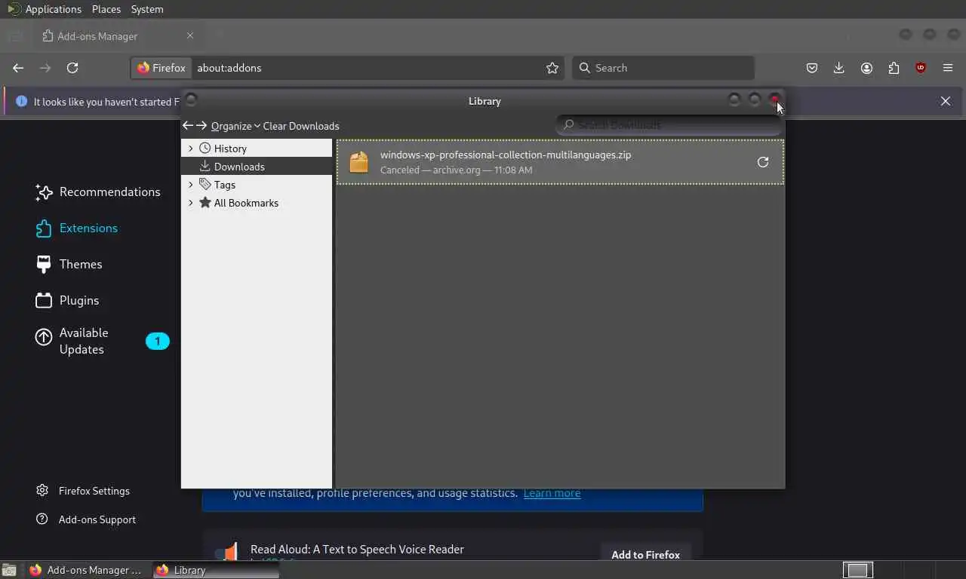Expand the All Bookmarks tree node
966x579 pixels.
tap(190, 203)
